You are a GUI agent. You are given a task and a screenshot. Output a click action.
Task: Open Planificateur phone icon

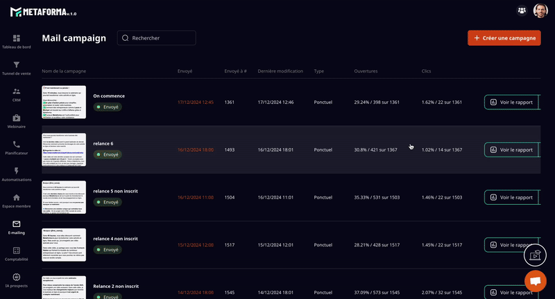click(17, 147)
